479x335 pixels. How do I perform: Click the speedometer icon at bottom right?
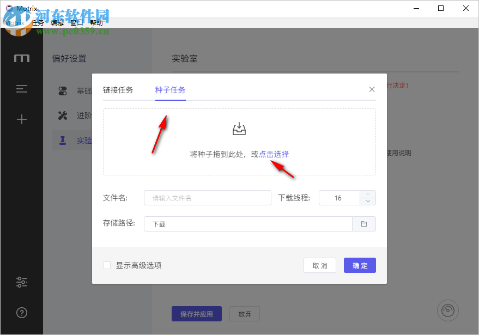tap(448, 310)
